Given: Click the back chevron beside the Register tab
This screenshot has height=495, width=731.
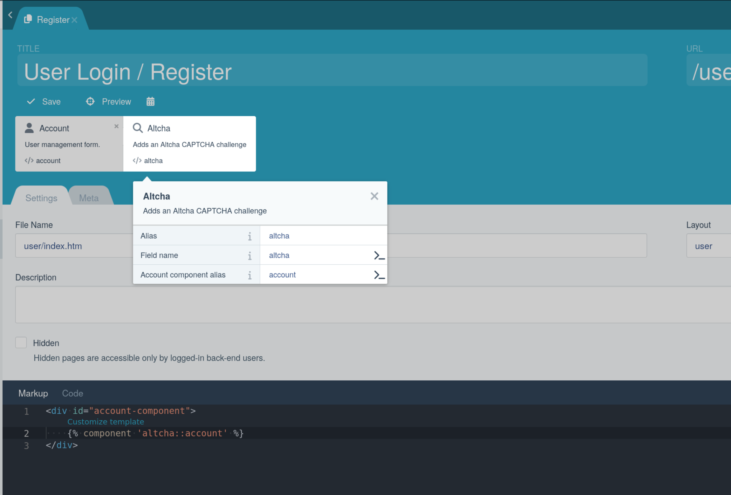Looking at the screenshot, I should click(x=10, y=15).
